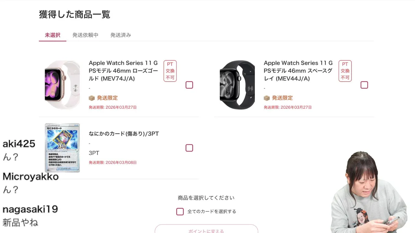Open the 発送済み tab
The width and height of the screenshot is (415, 233).
pyautogui.click(x=121, y=35)
